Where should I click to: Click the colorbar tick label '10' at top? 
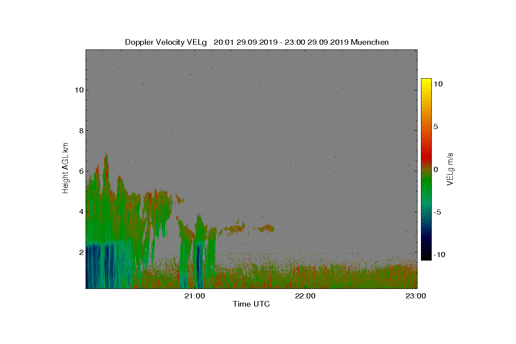click(x=437, y=84)
